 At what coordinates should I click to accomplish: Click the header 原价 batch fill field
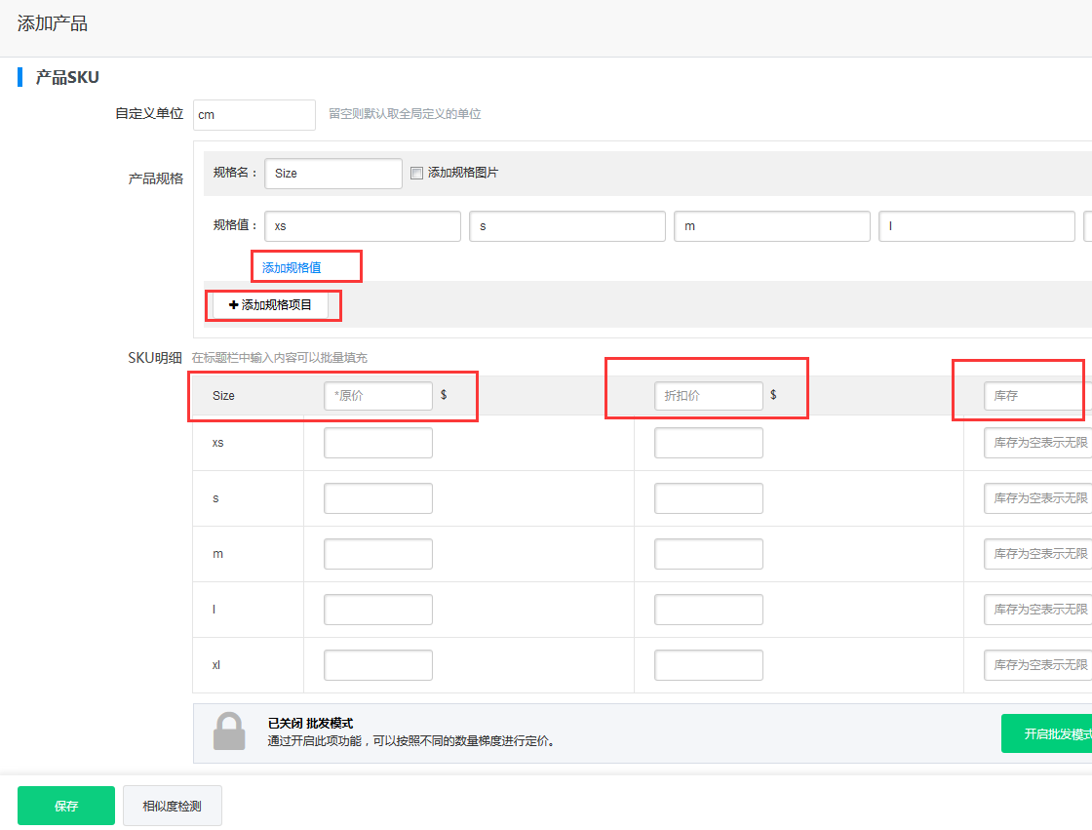click(x=377, y=396)
